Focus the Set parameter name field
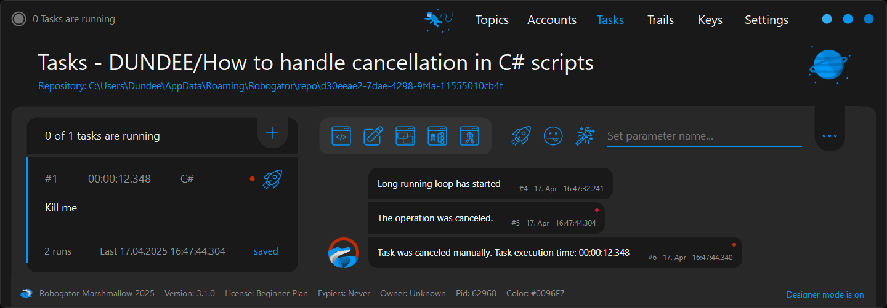 click(x=704, y=136)
